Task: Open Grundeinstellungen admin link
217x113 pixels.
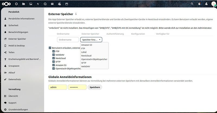Action: click(x=18, y=109)
